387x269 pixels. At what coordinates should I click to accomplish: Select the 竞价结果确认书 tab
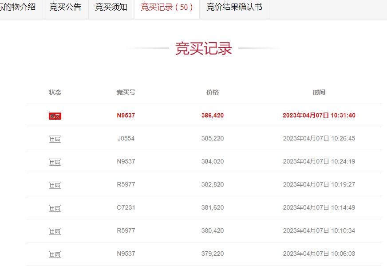[x=236, y=8]
